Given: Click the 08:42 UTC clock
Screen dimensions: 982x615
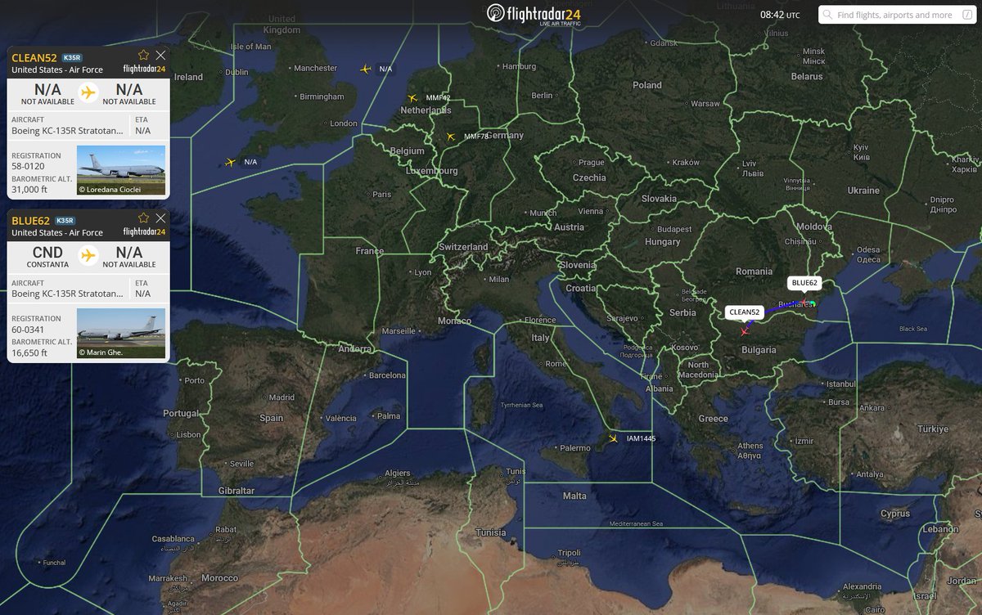Looking at the screenshot, I should [779, 15].
